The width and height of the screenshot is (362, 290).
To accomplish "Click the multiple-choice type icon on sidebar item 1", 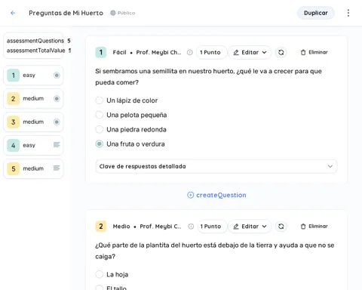I will pos(57,76).
